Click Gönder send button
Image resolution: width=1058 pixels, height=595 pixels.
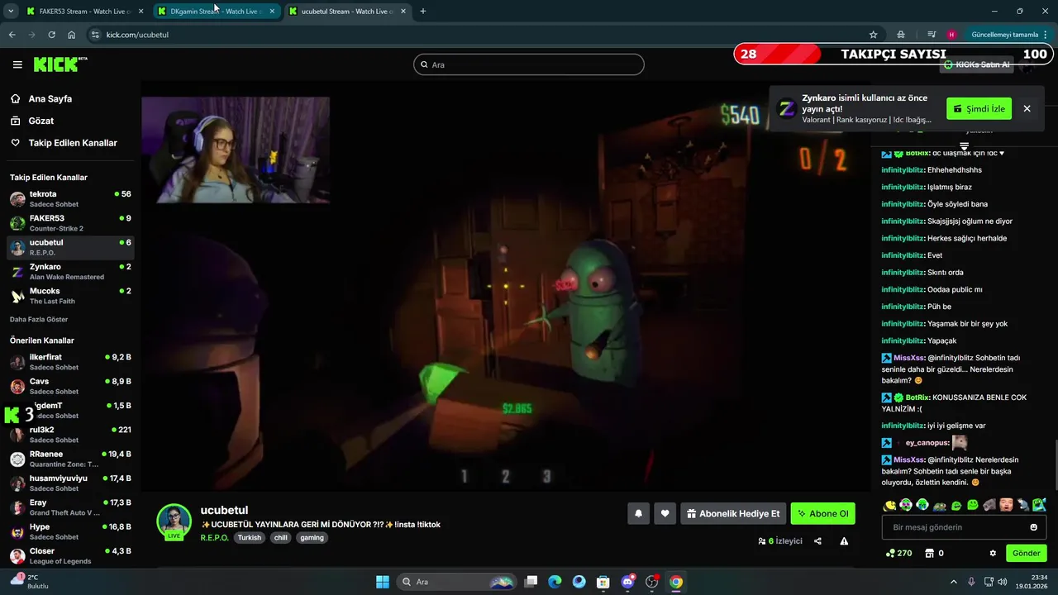coord(1026,554)
